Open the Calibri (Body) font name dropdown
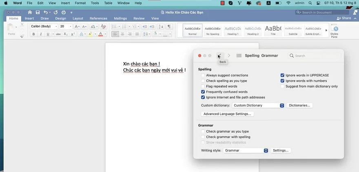Screen dimensions: 359x172 pos(43,26)
